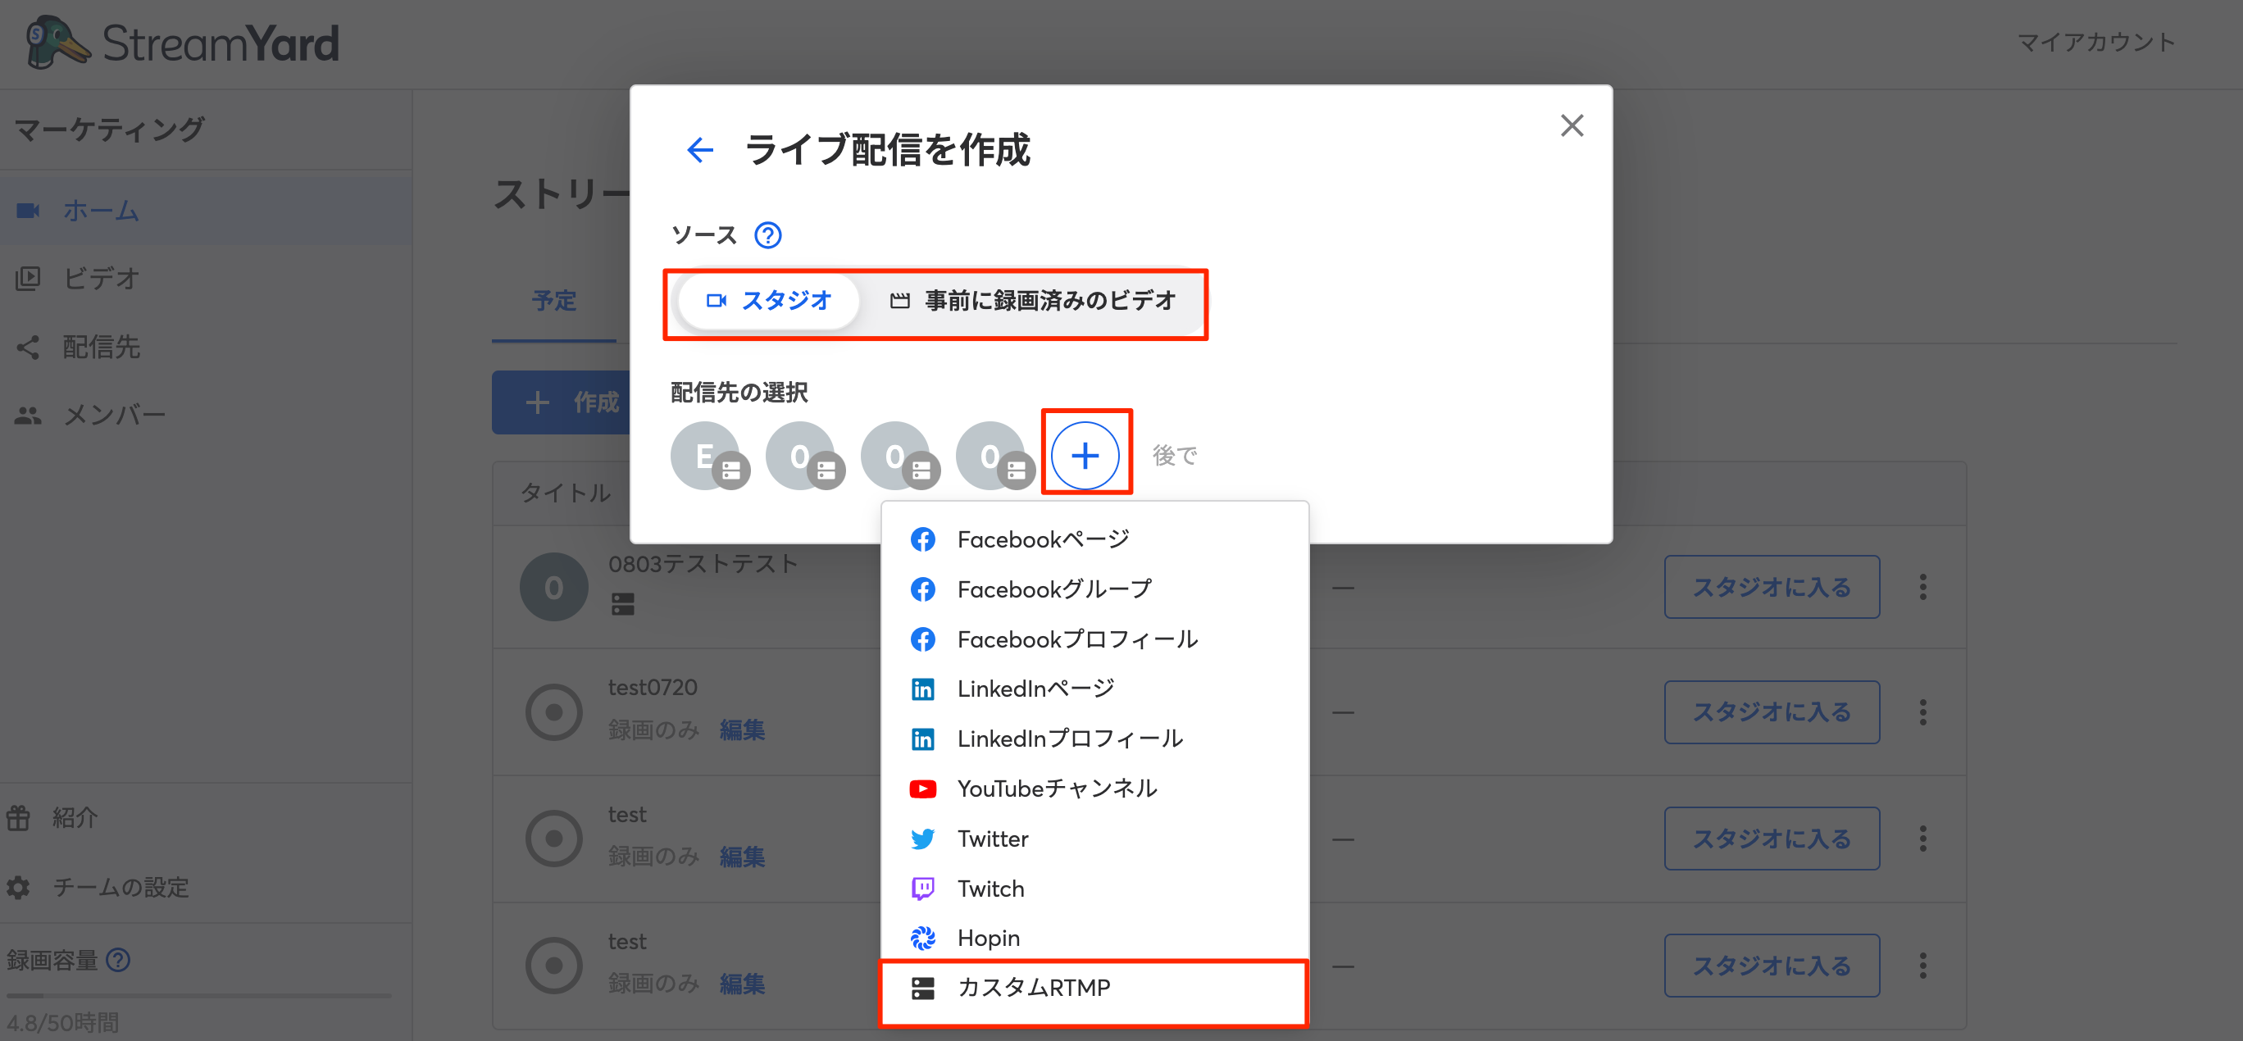Select Twitch destination entry

point(1094,889)
